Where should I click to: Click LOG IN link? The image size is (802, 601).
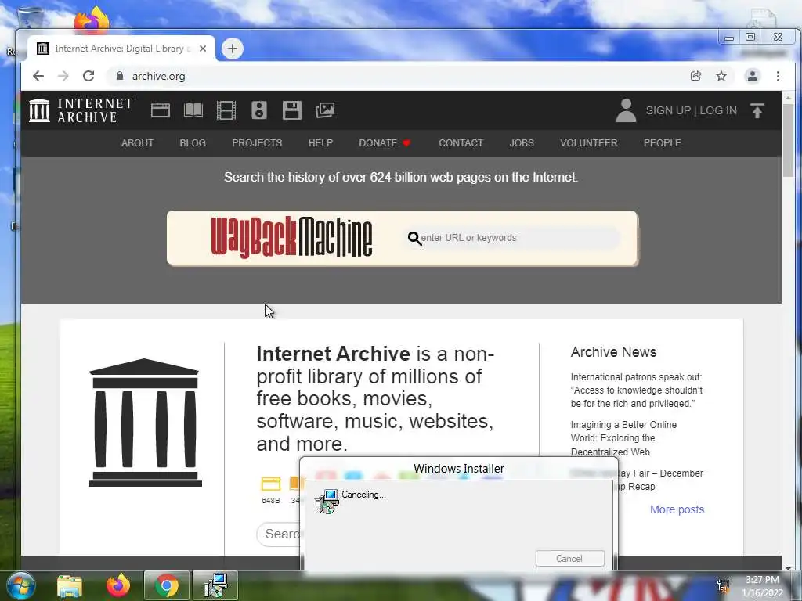point(718,110)
